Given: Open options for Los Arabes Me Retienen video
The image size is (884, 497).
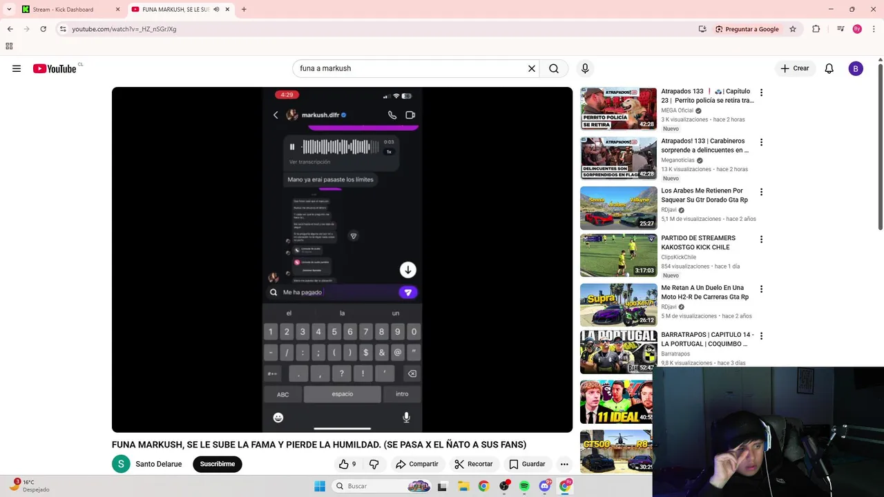Looking at the screenshot, I should point(761,192).
